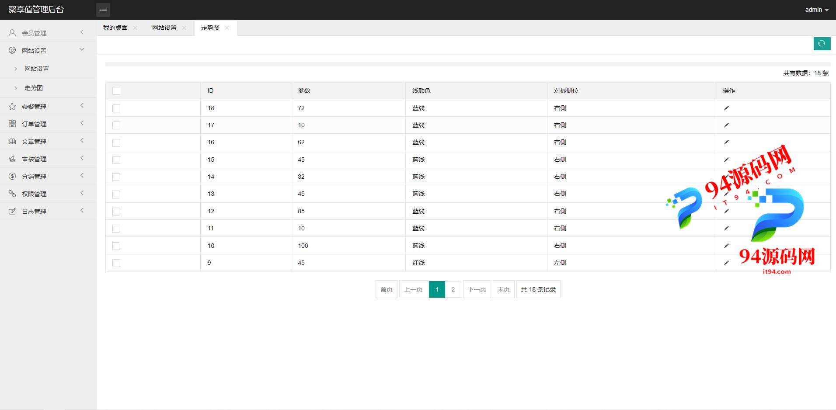Check the checkbox for row ID 16
Viewport: 836px width, 410px height.
[x=116, y=142]
